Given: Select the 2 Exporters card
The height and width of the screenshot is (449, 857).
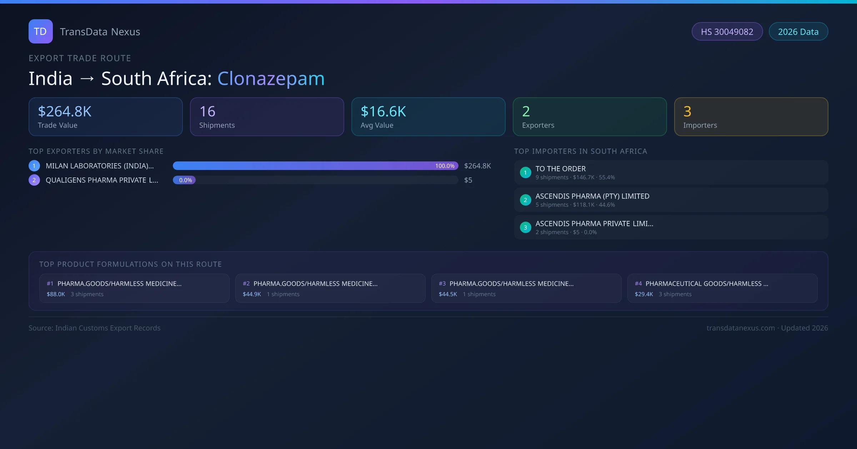Looking at the screenshot, I should 590,117.
